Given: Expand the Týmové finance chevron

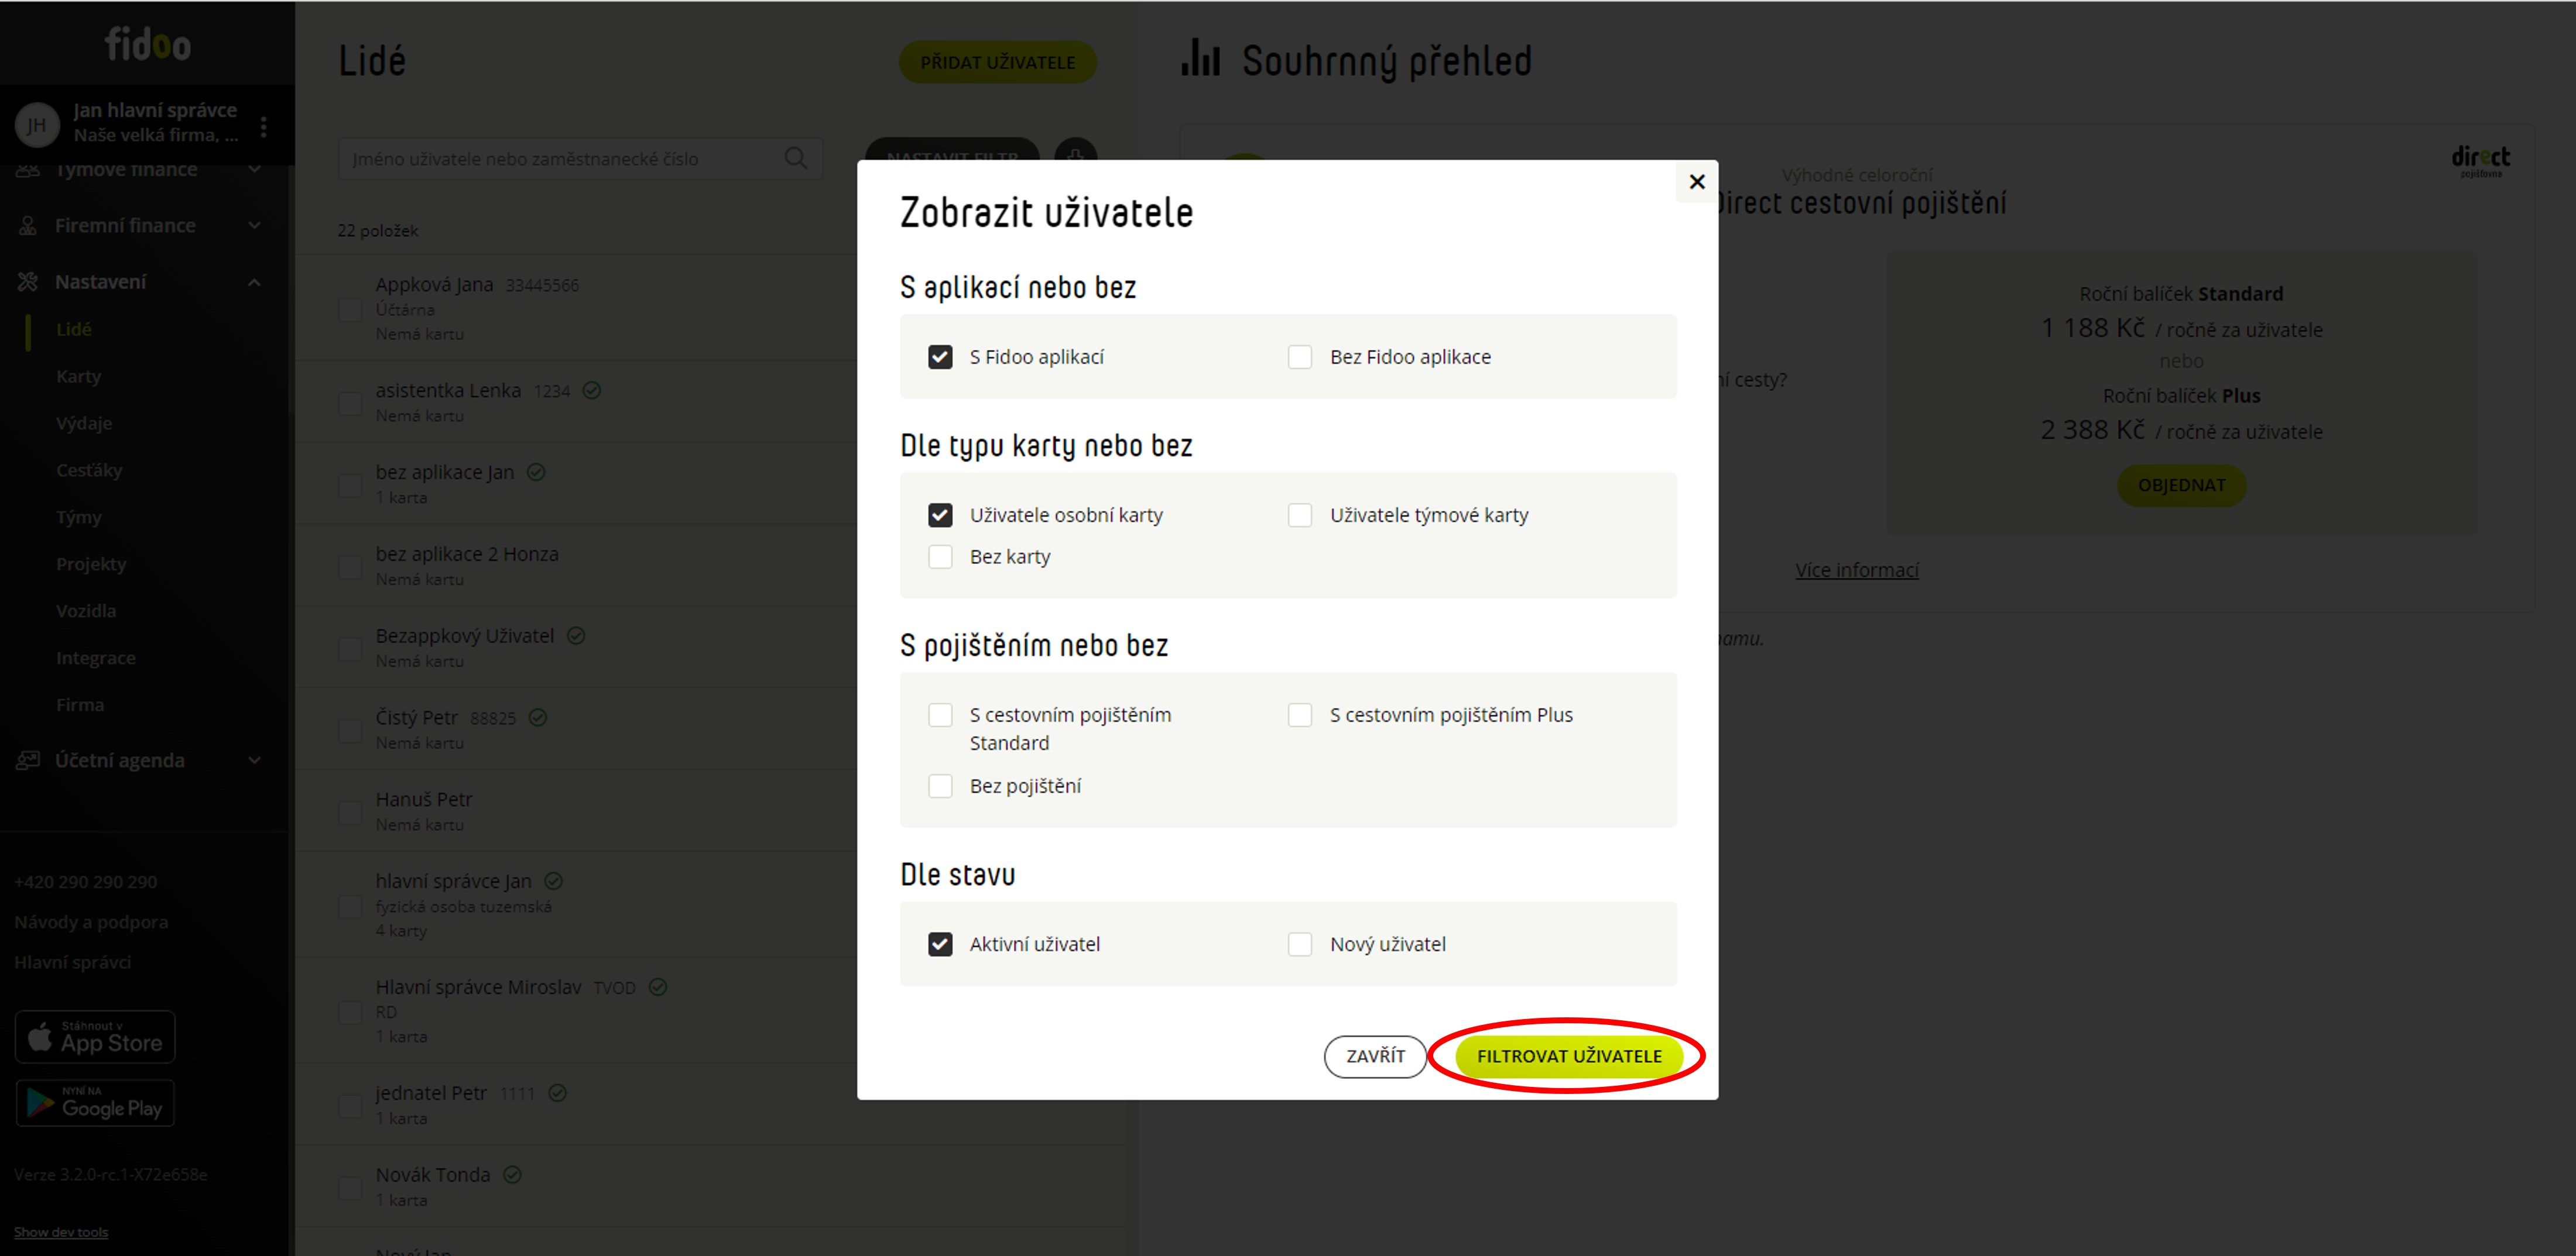Looking at the screenshot, I should 254,171.
